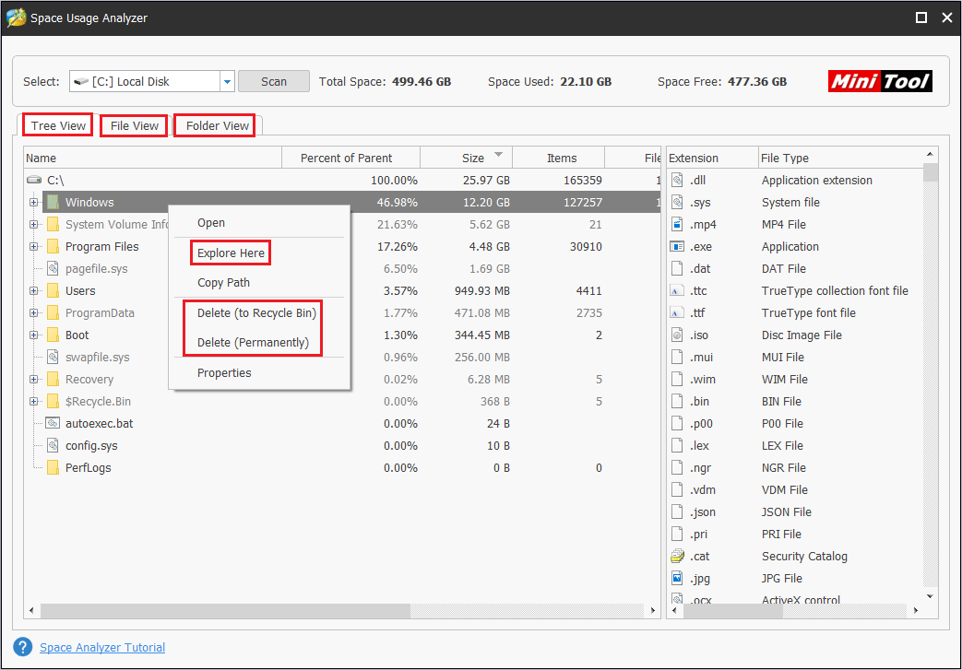Click the autoexec.bat file icon
The height and width of the screenshot is (670, 962).
coord(53,423)
